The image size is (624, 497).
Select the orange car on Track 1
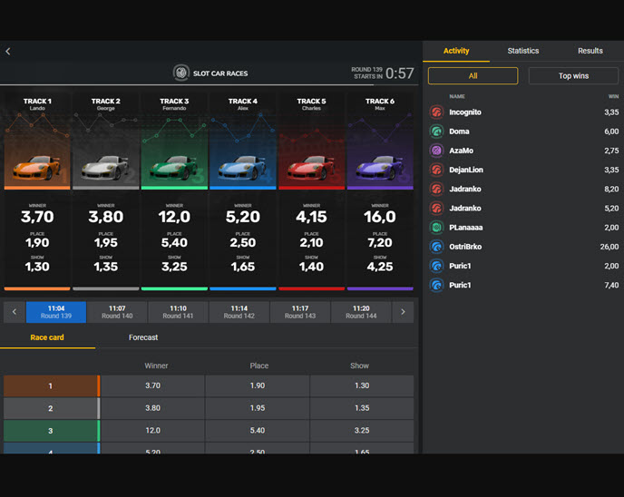pos(37,169)
